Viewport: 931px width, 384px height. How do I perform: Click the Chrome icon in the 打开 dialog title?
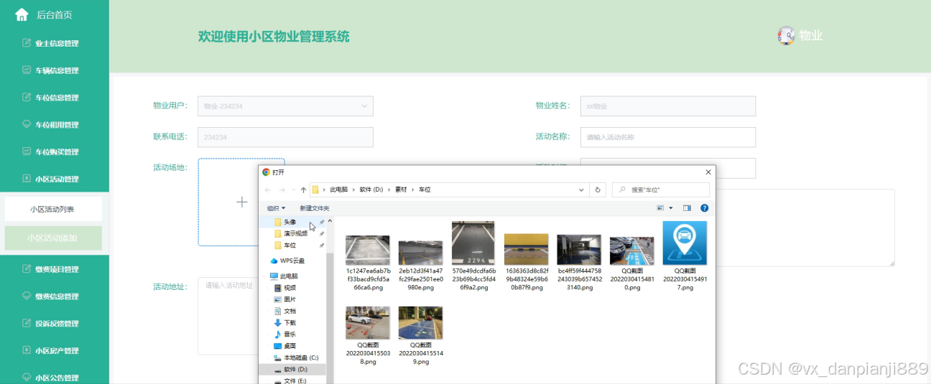[266, 172]
